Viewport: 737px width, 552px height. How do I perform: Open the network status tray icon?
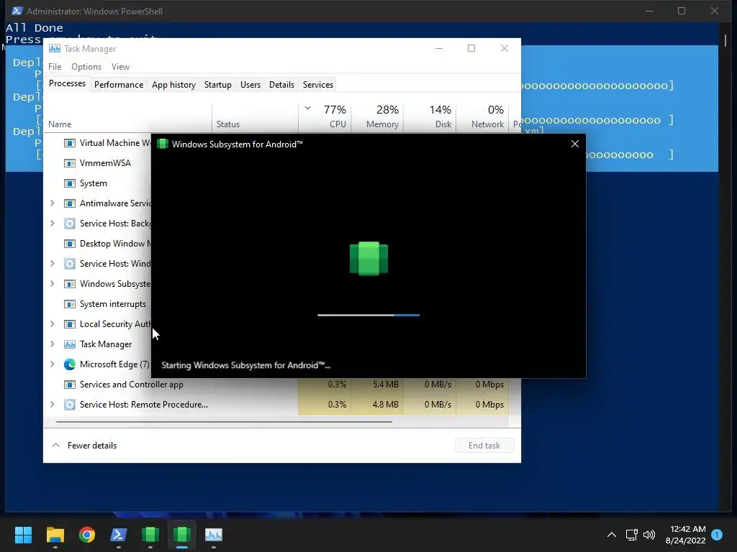pos(631,535)
